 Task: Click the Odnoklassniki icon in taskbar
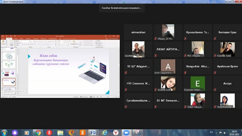click(x=82, y=132)
